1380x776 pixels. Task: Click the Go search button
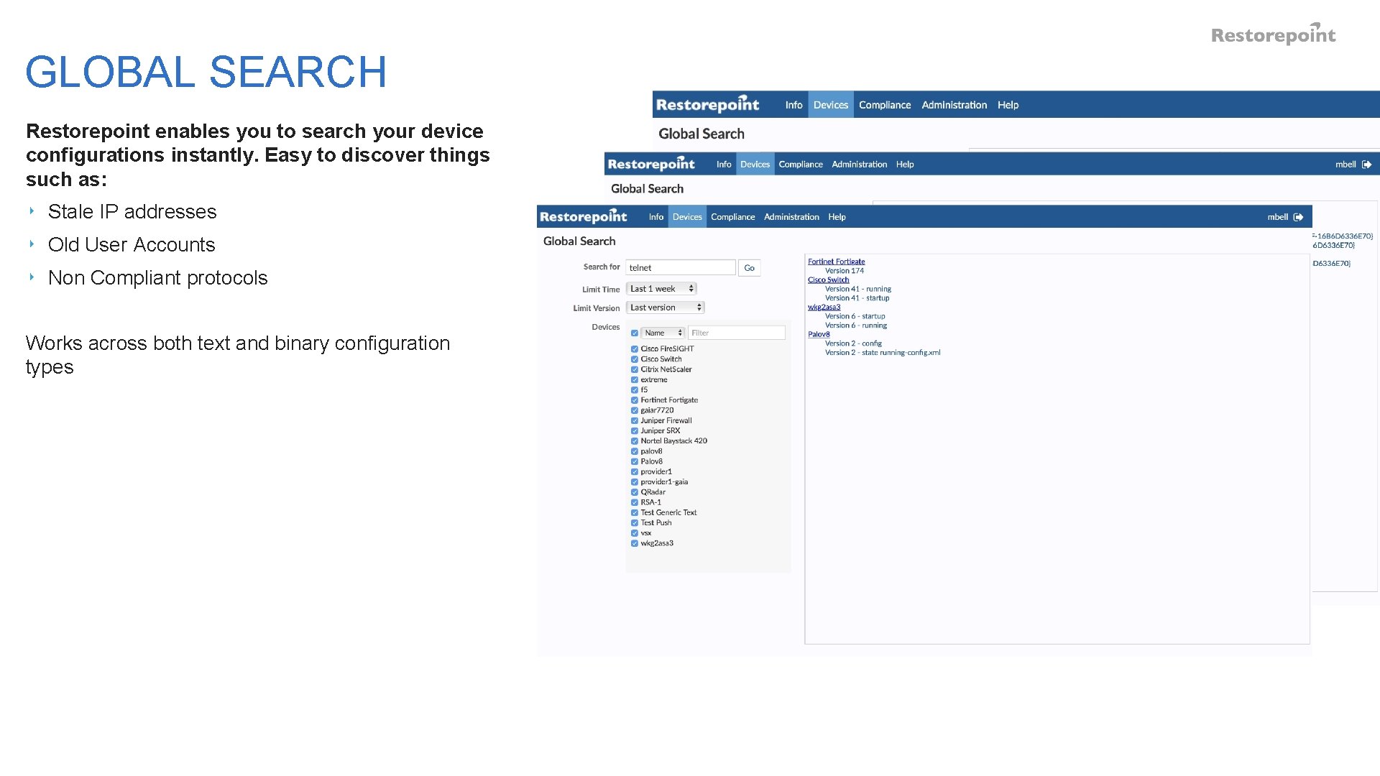pyautogui.click(x=749, y=268)
